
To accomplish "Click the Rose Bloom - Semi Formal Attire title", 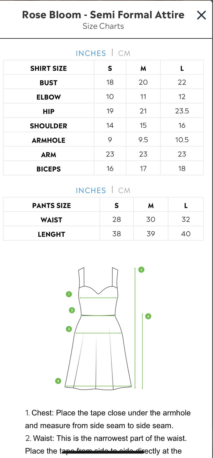I will click(103, 15).
